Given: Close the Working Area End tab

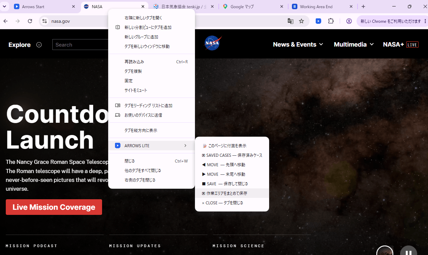Looking at the screenshot, I should (x=351, y=6).
